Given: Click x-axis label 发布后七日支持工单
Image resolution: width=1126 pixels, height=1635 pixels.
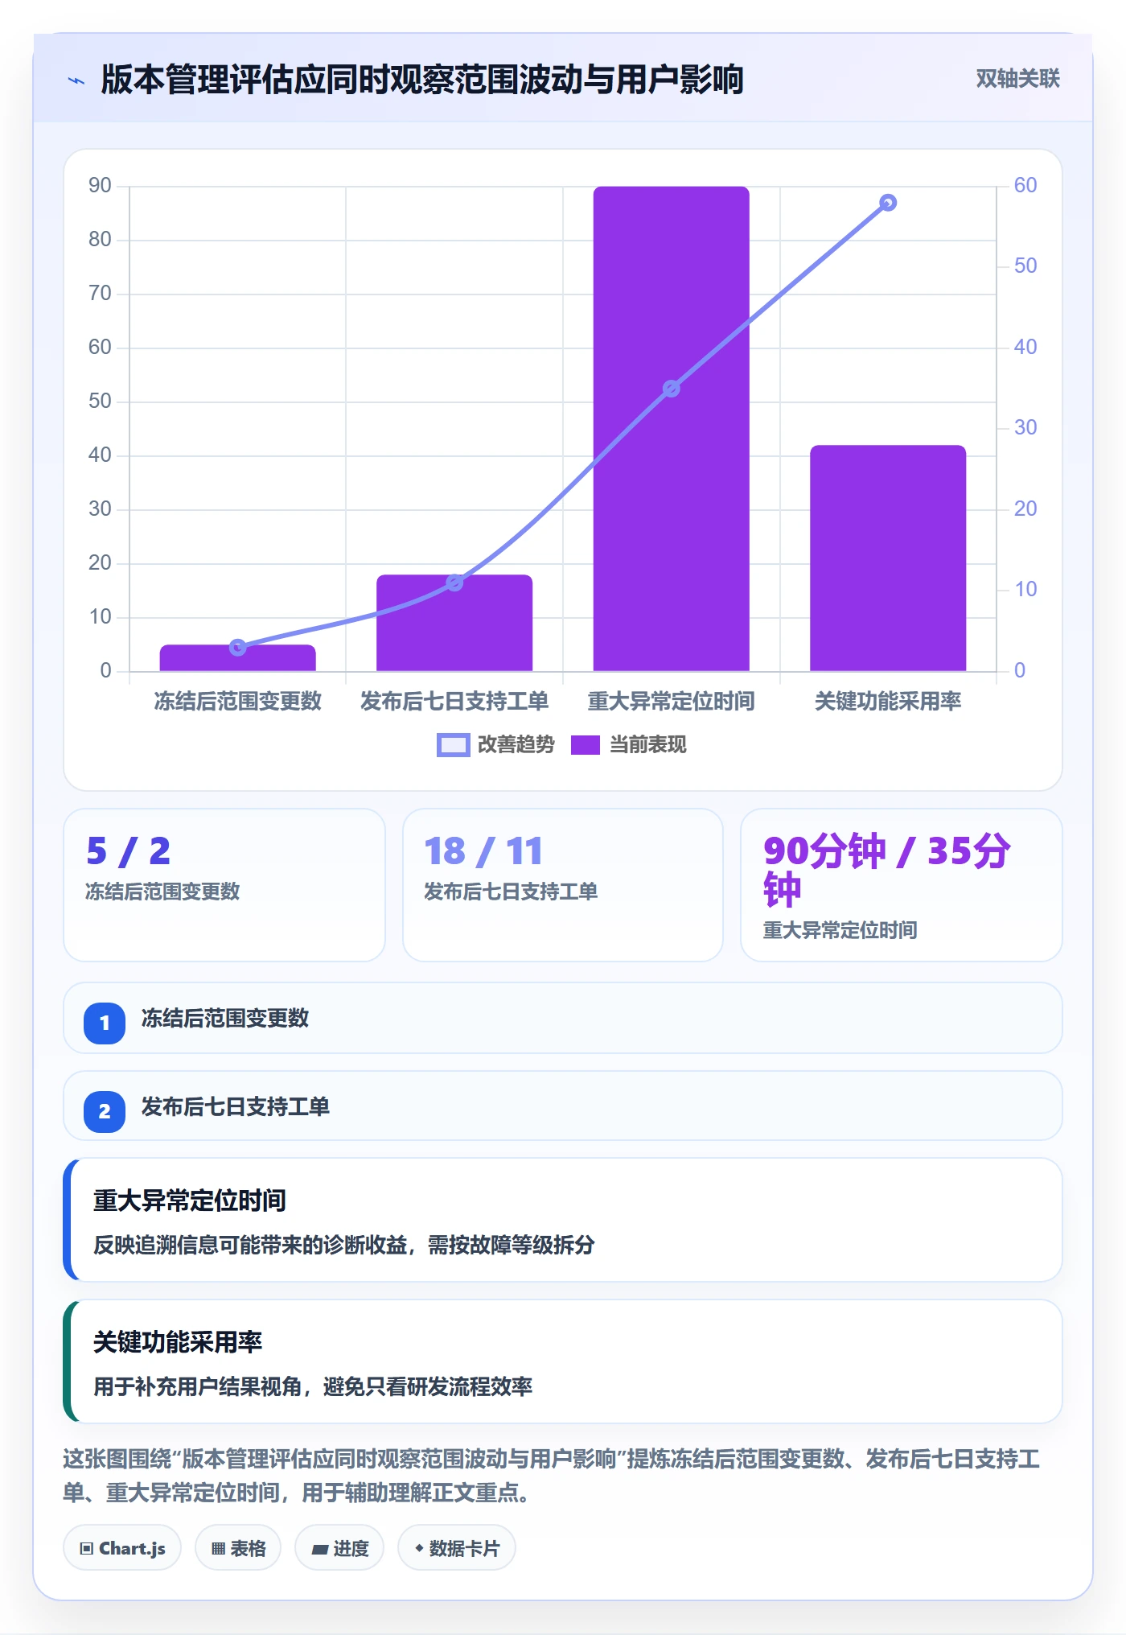Looking at the screenshot, I should coord(454,702).
